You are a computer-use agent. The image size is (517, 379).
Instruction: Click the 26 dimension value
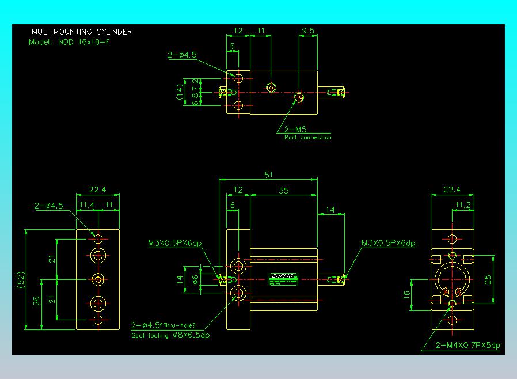[x=36, y=301]
